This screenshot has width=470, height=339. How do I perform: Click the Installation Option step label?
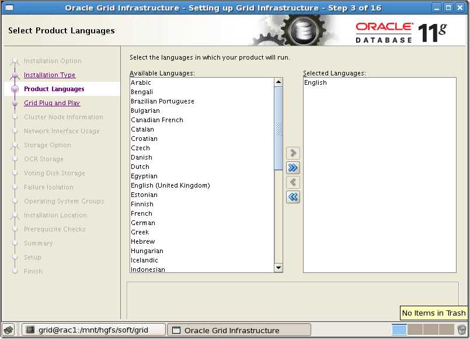tap(53, 61)
